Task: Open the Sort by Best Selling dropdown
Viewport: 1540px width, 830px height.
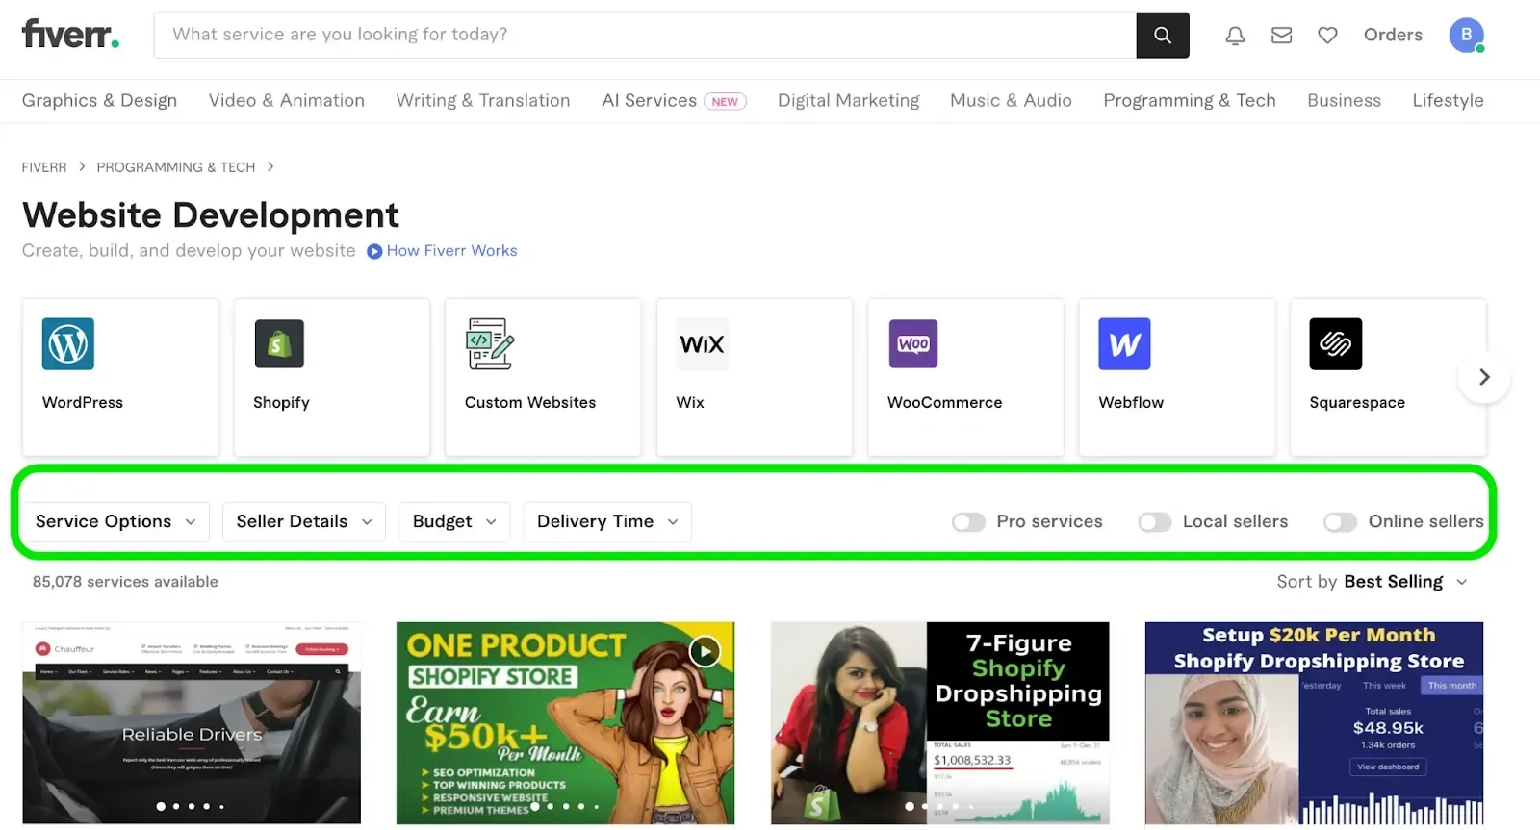Action: (x=1404, y=582)
